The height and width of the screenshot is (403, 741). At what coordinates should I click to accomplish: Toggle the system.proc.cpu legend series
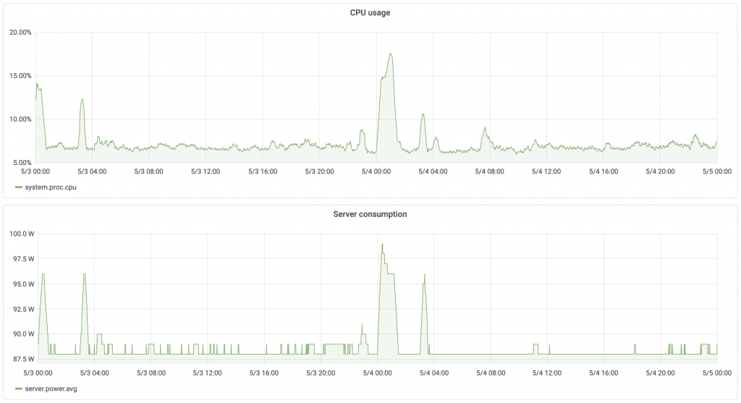point(50,187)
